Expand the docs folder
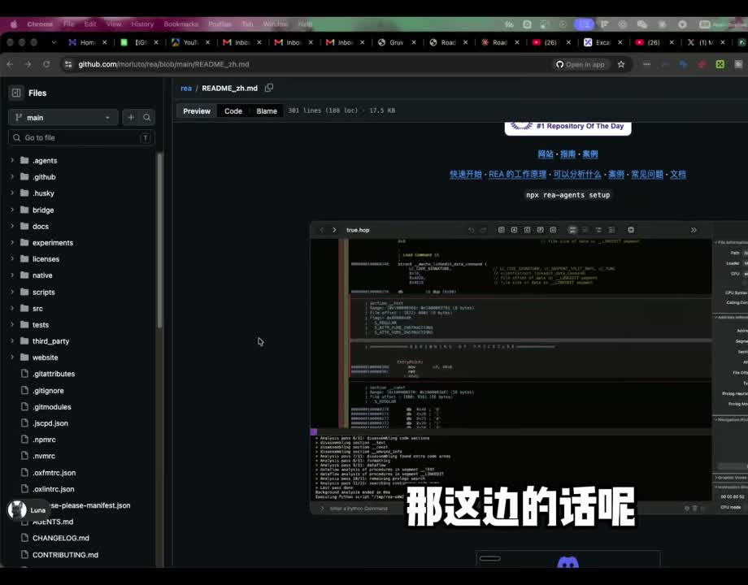 click(12, 226)
